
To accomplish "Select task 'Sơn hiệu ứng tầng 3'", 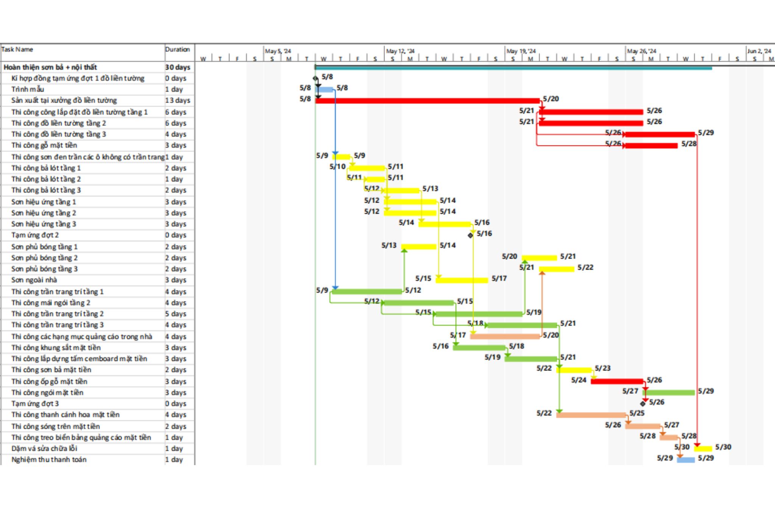I will coord(44,224).
